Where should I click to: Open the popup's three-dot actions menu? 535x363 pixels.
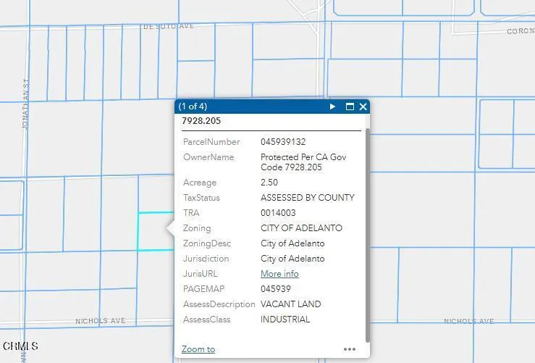[x=350, y=349]
